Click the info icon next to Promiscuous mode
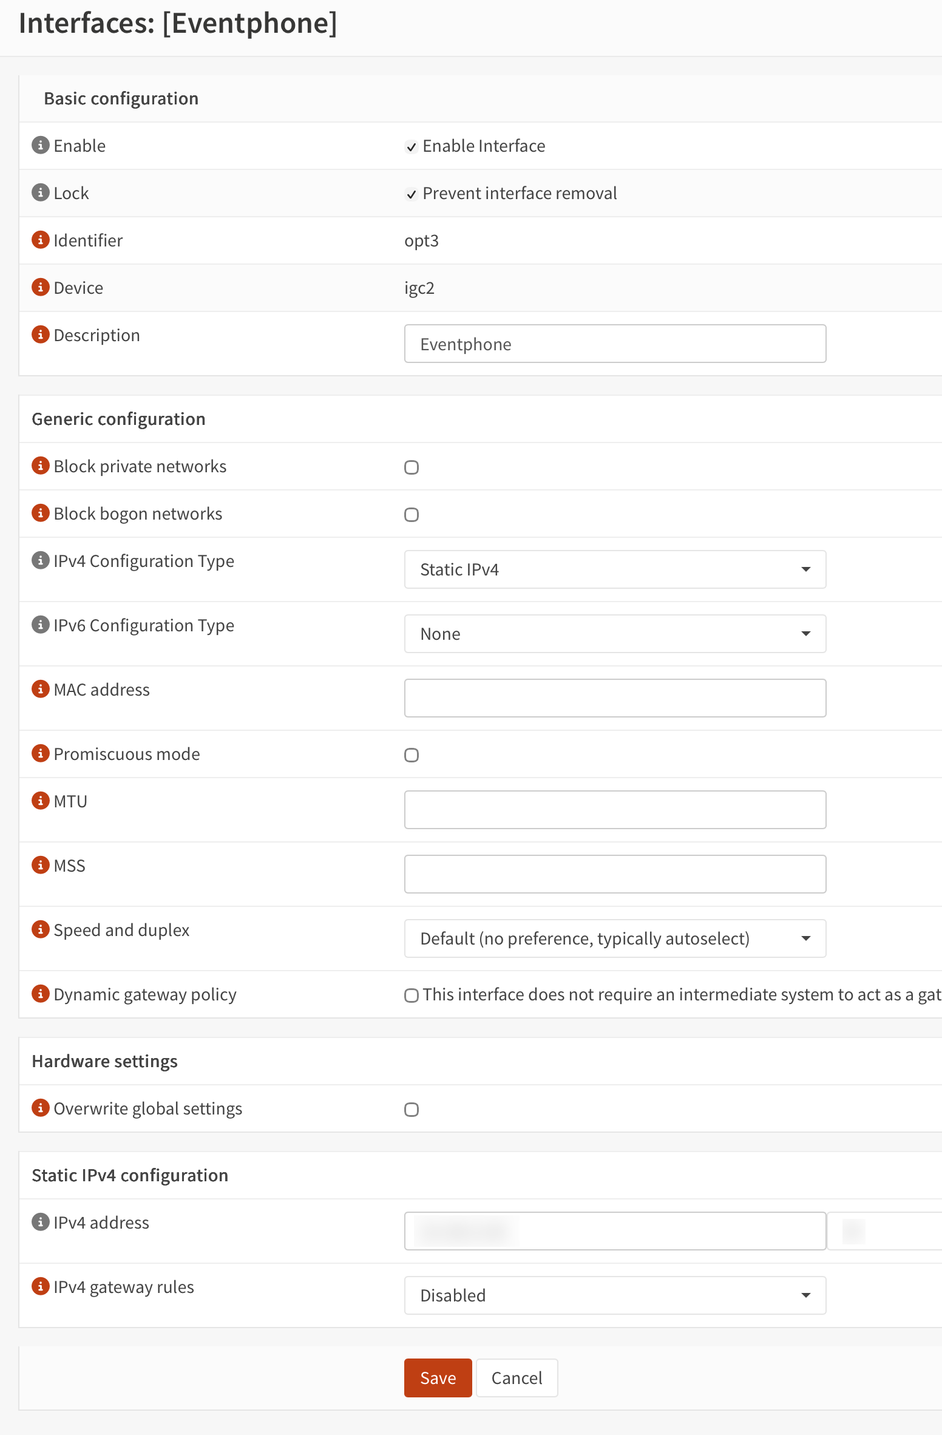 click(x=40, y=753)
